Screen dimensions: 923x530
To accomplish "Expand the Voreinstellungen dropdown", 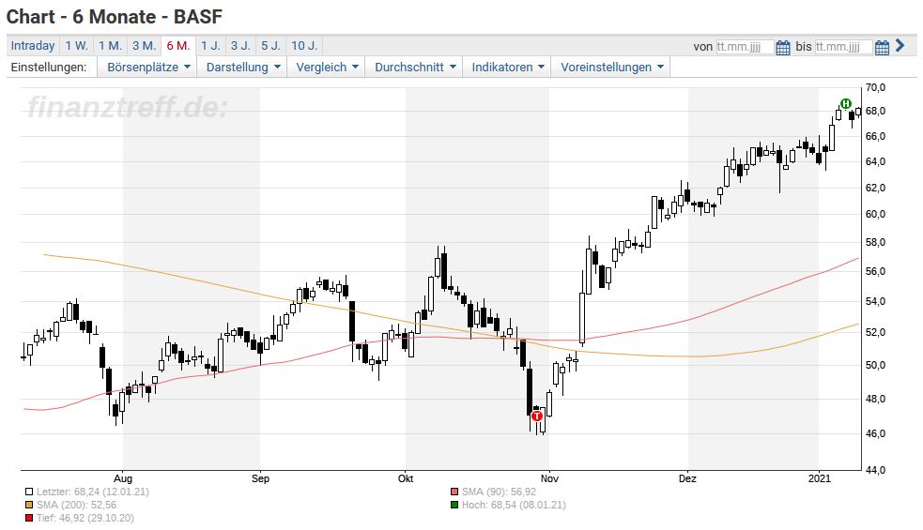I will 611,67.
